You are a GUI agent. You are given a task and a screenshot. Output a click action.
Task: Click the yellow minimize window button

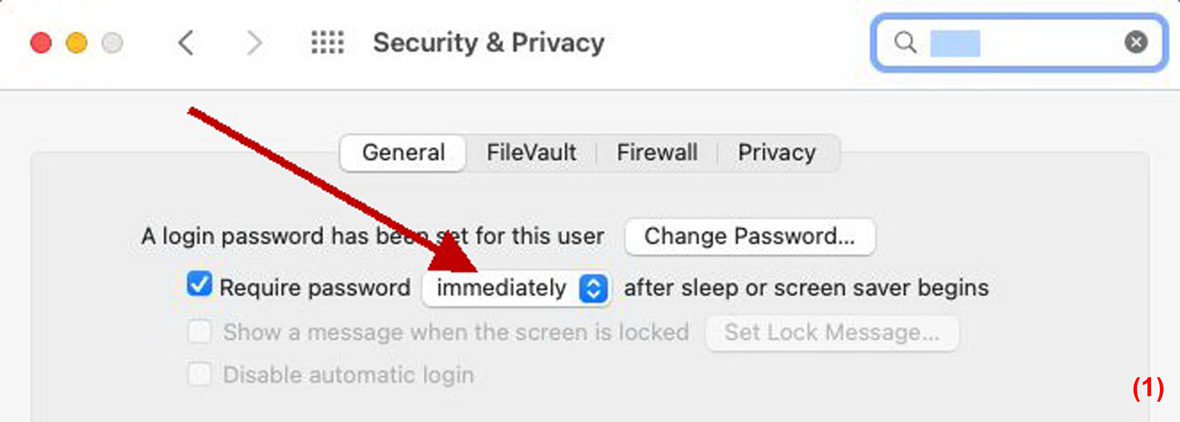point(77,43)
